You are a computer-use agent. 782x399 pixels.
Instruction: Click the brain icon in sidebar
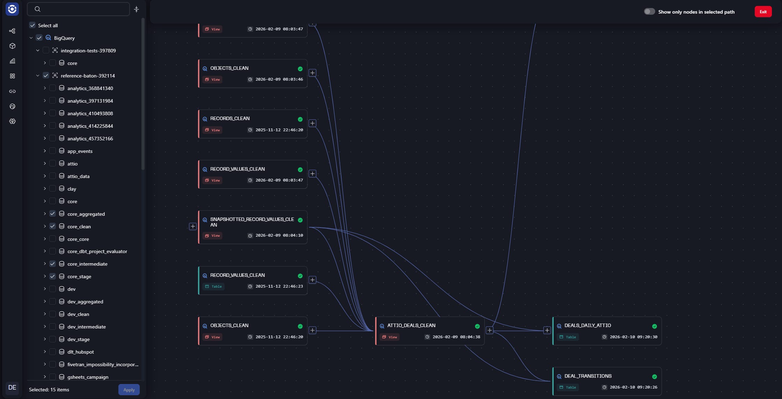[x=12, y=121]
